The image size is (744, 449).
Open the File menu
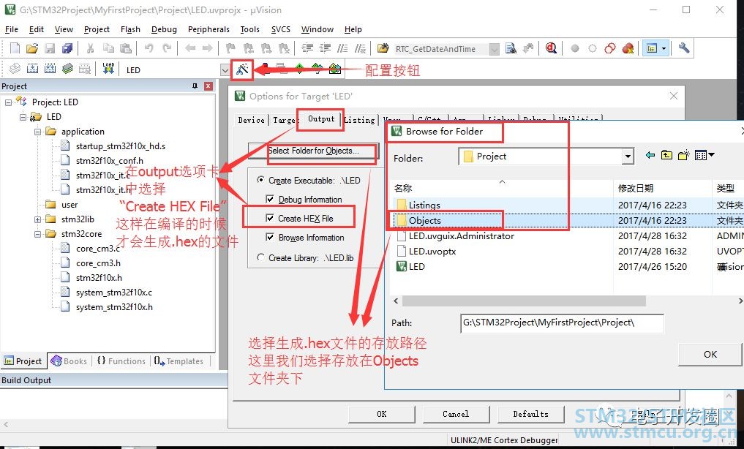pyautogui.click(x=12, y=29)
